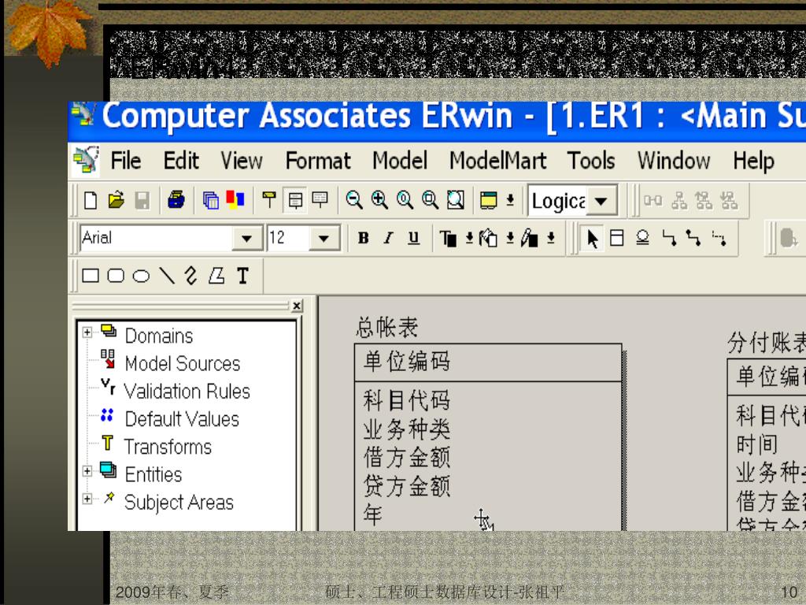Select the Definition view display icon
806x605 pixels.
(x=320, y=200)
